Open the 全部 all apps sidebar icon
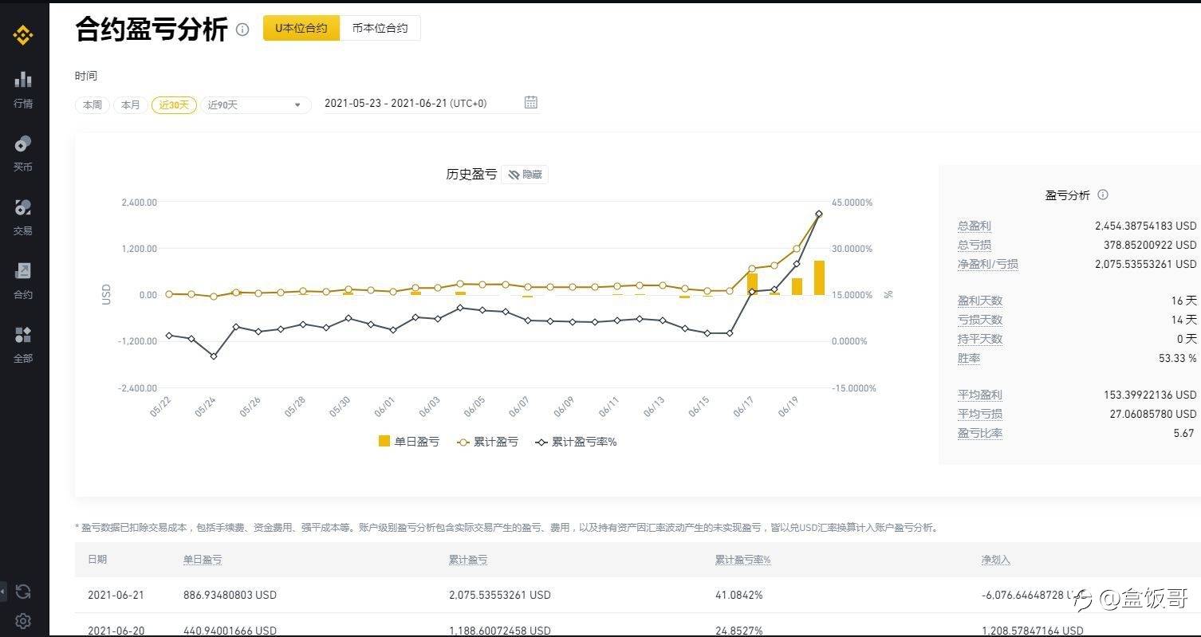The image size is (1201, 637). click(23, 343)
